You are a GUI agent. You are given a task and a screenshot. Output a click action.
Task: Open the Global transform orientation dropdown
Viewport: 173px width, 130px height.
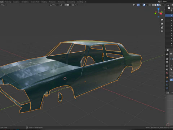54,5
